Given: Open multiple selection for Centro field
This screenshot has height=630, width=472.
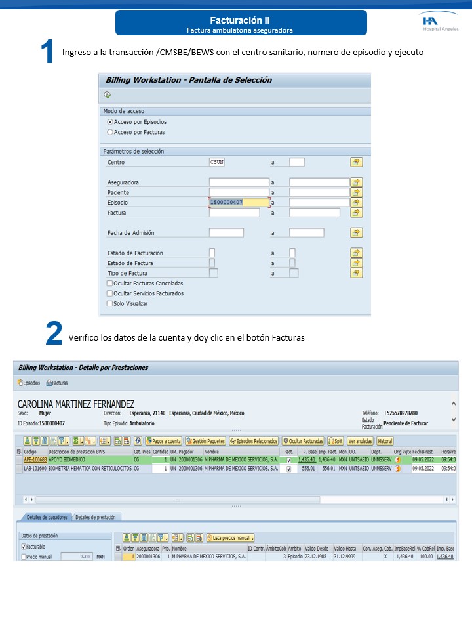Looking at the screenshot, I should coord(356,162).
